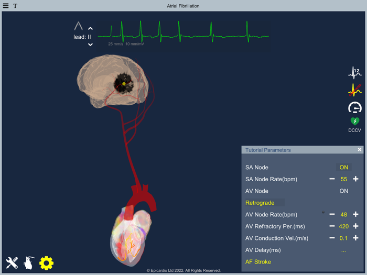Decrease AV Node Rate
The image size is (367, 275).
click(x=332, y=214)
